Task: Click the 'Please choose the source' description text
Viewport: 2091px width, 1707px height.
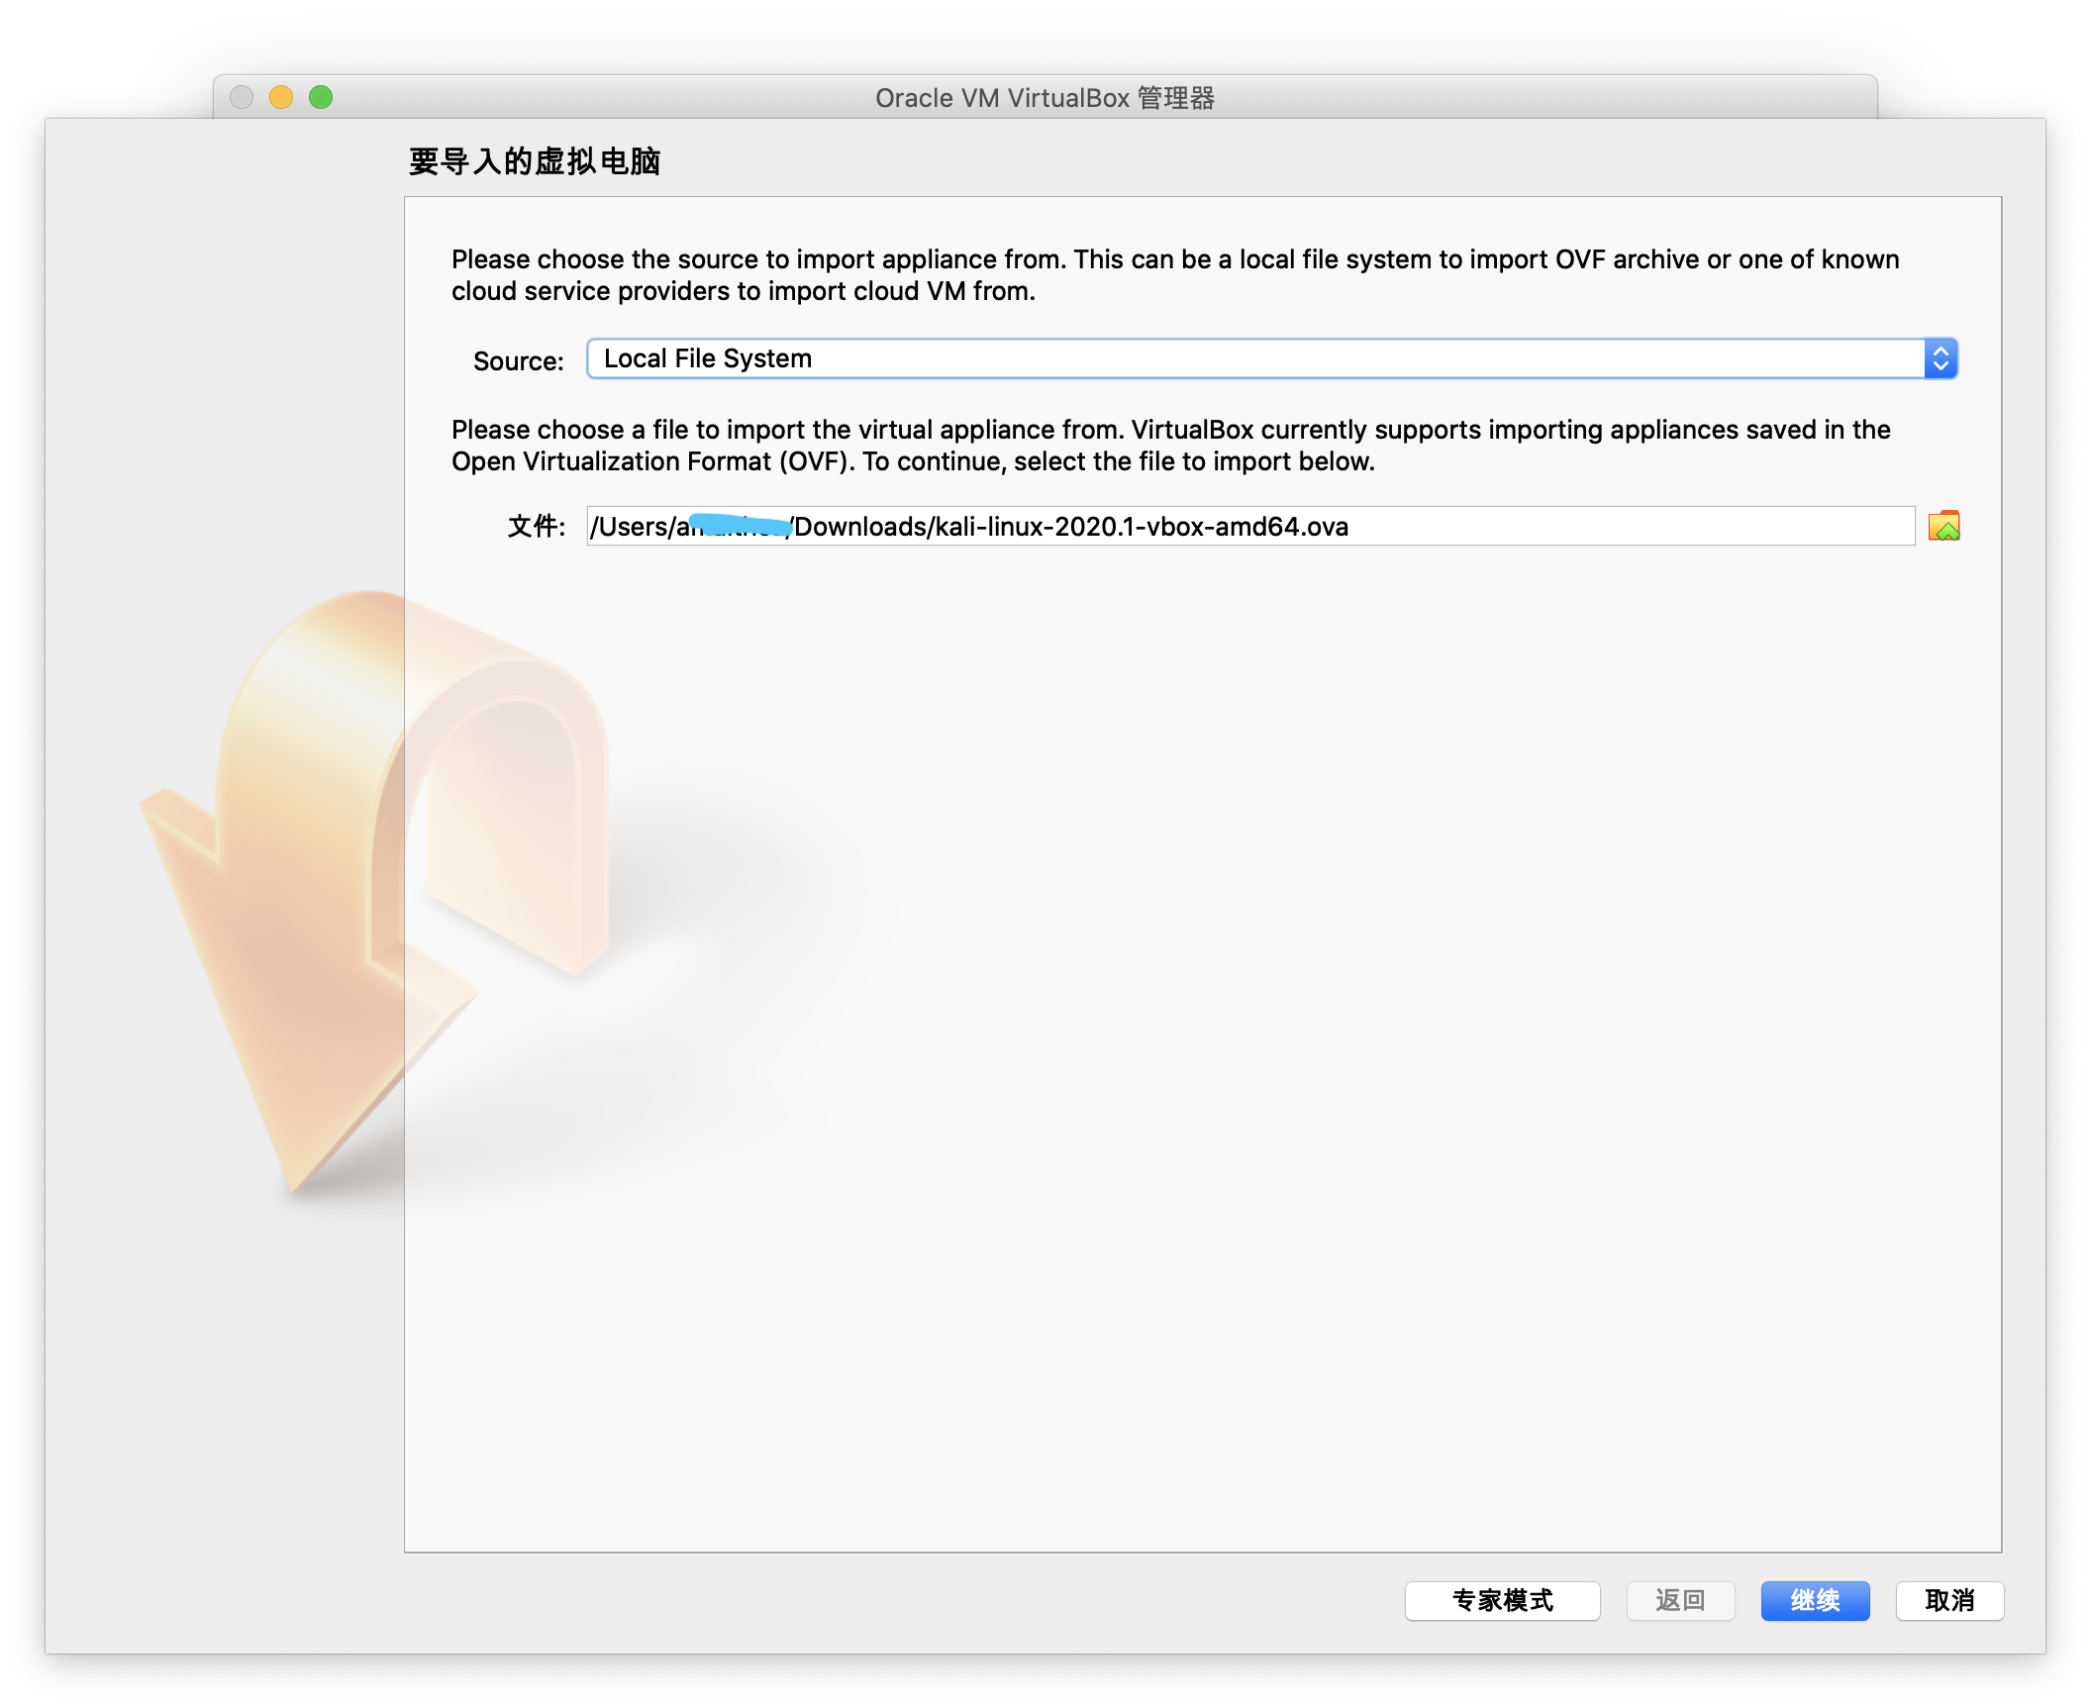Action: pos(1175,274)
